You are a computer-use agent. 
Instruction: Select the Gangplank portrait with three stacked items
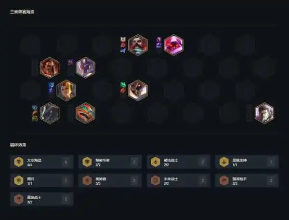pos(138,45)
